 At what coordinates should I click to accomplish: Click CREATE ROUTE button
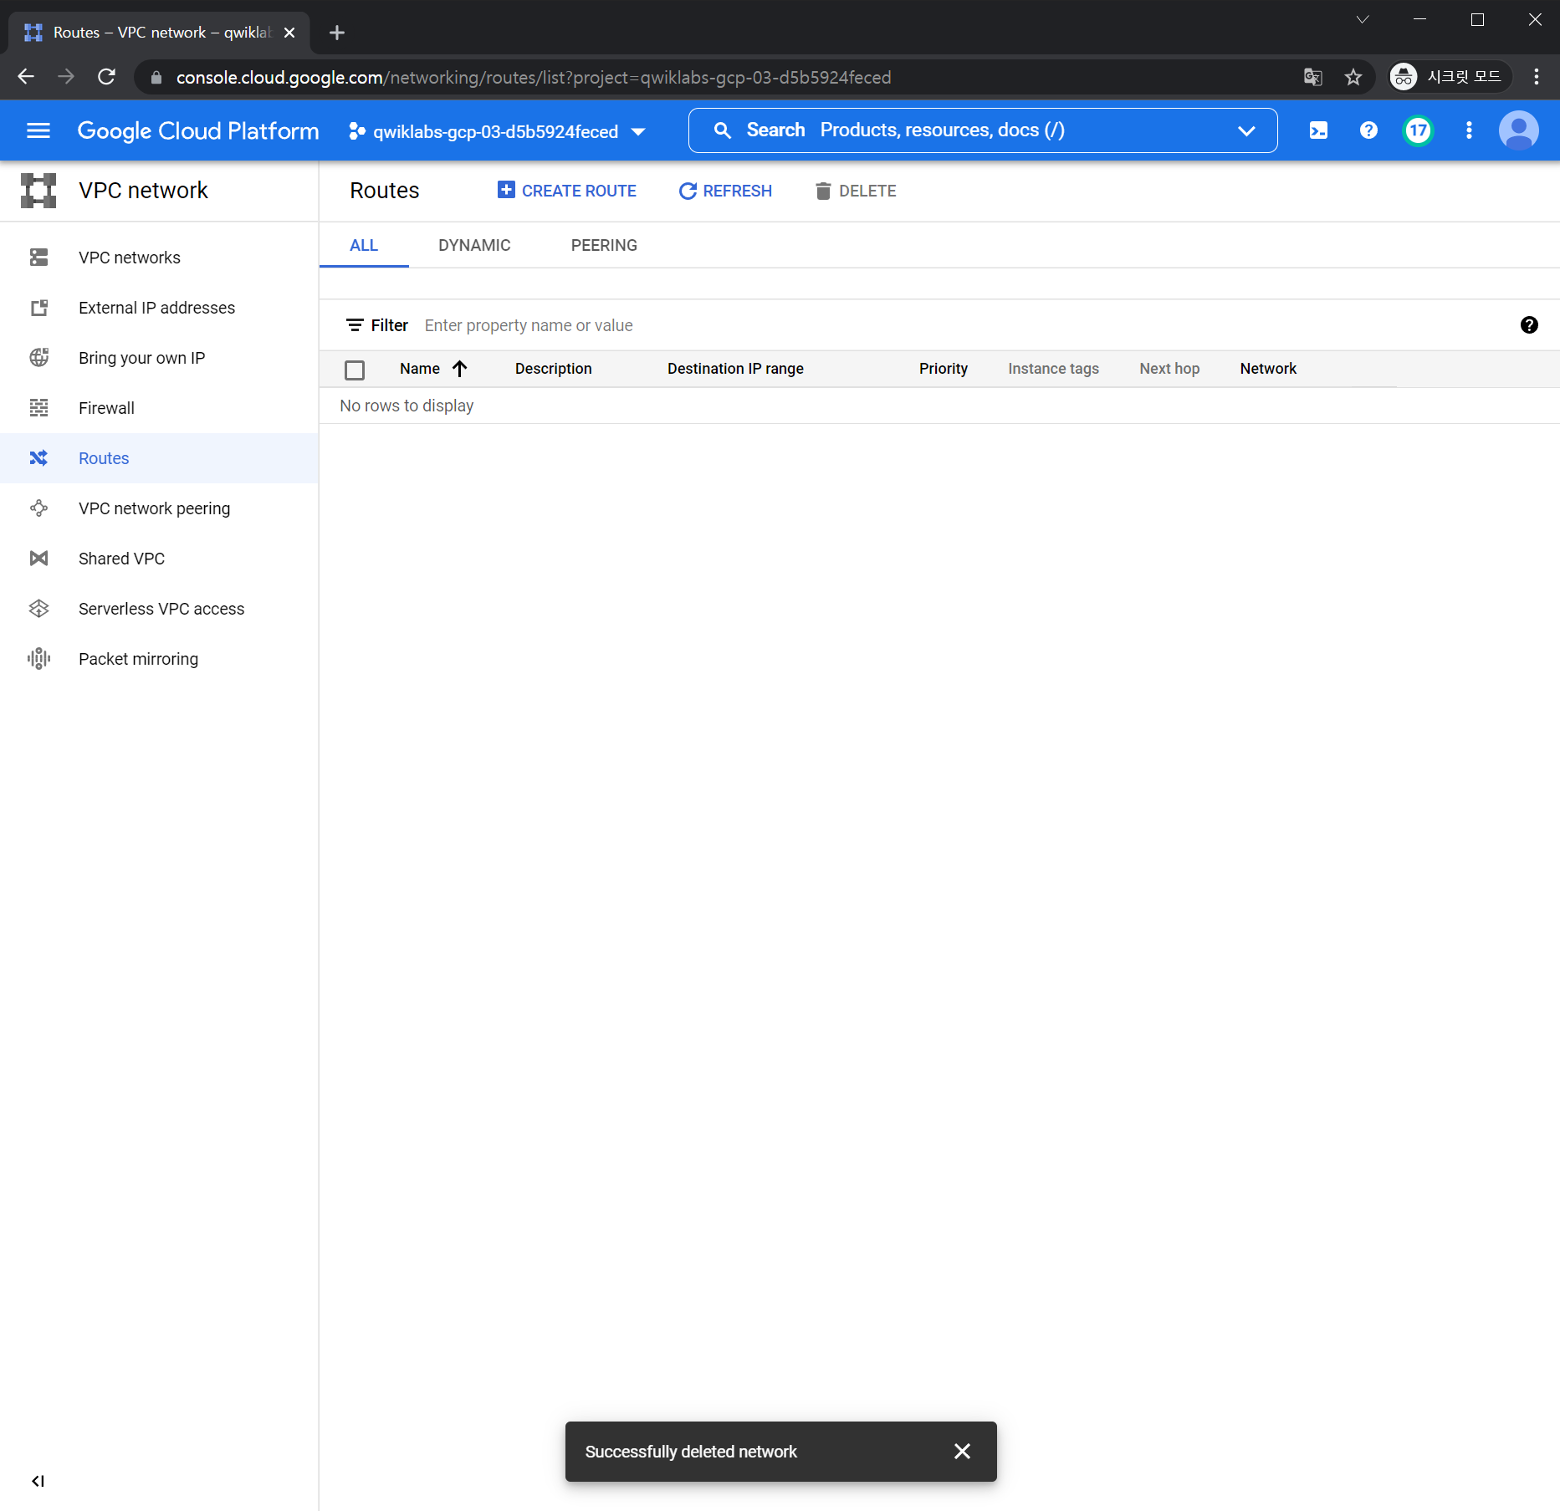click(566, 191)
